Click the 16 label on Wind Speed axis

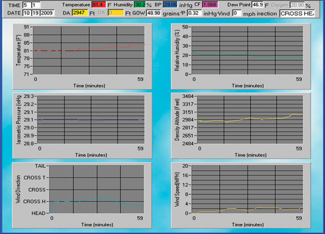click(185, 175)
